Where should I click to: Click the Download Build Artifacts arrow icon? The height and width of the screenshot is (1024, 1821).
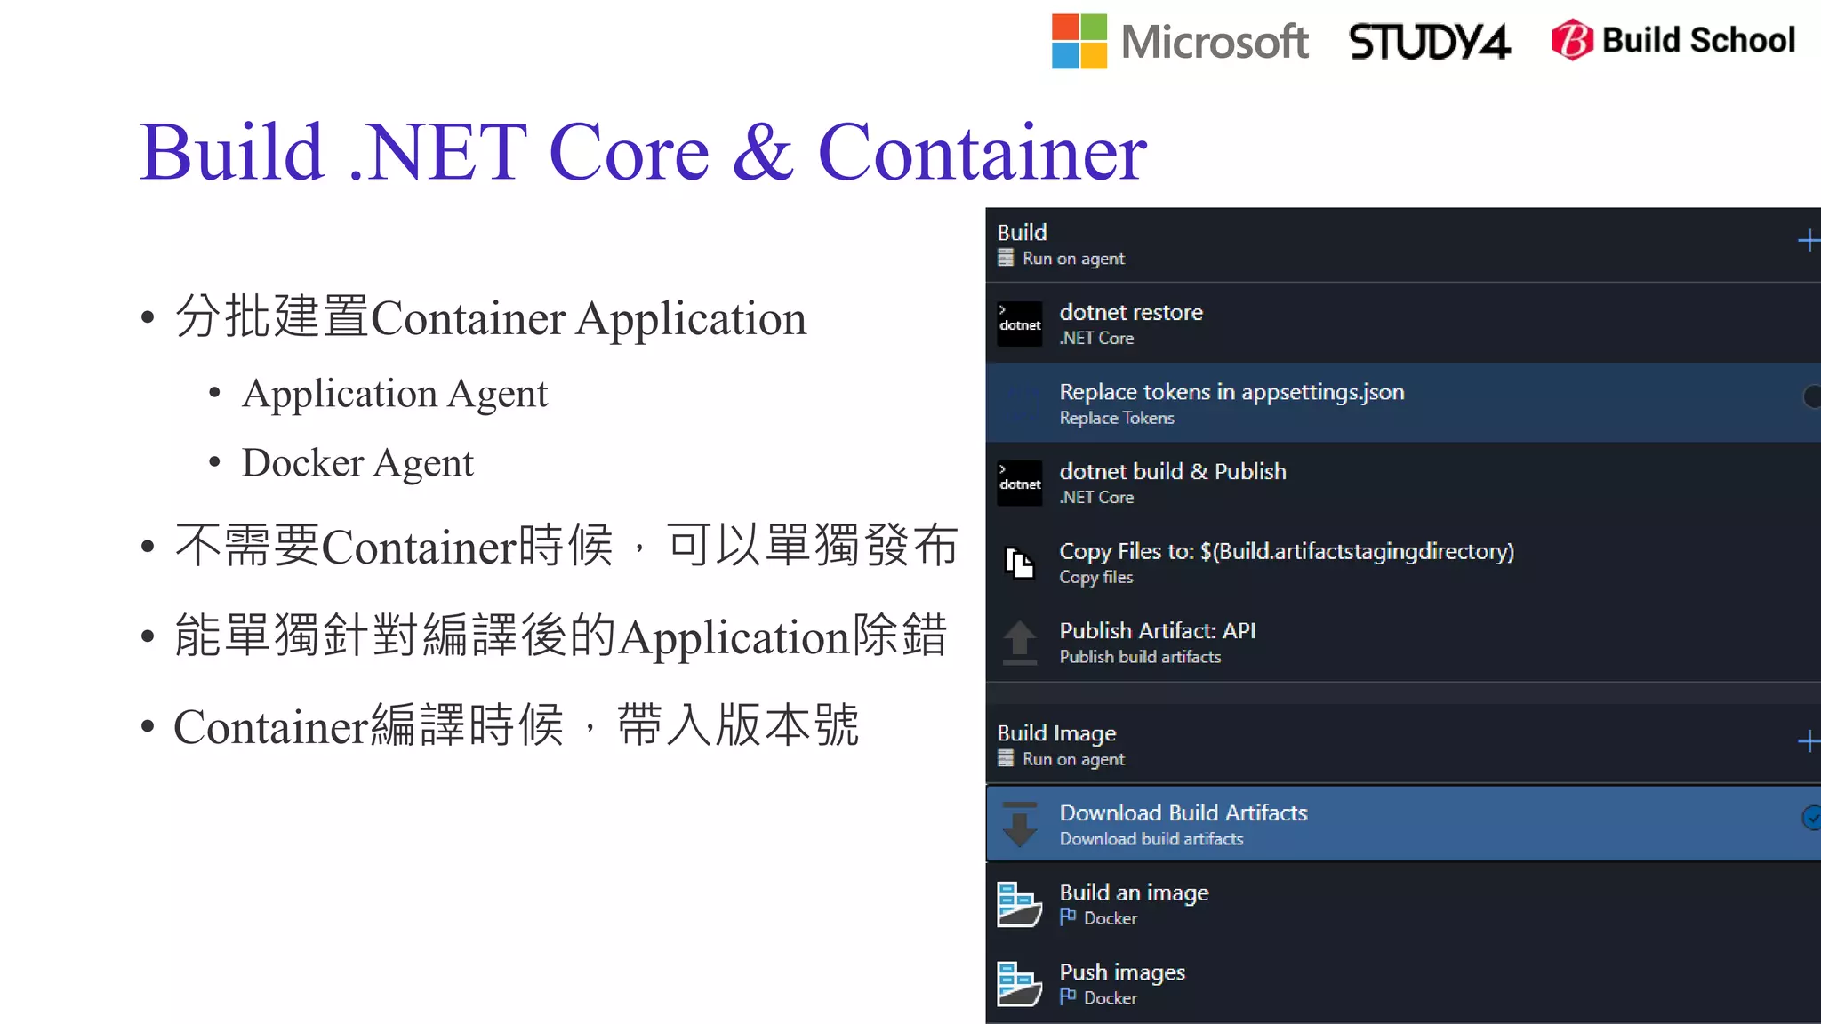click(1019, 824)
